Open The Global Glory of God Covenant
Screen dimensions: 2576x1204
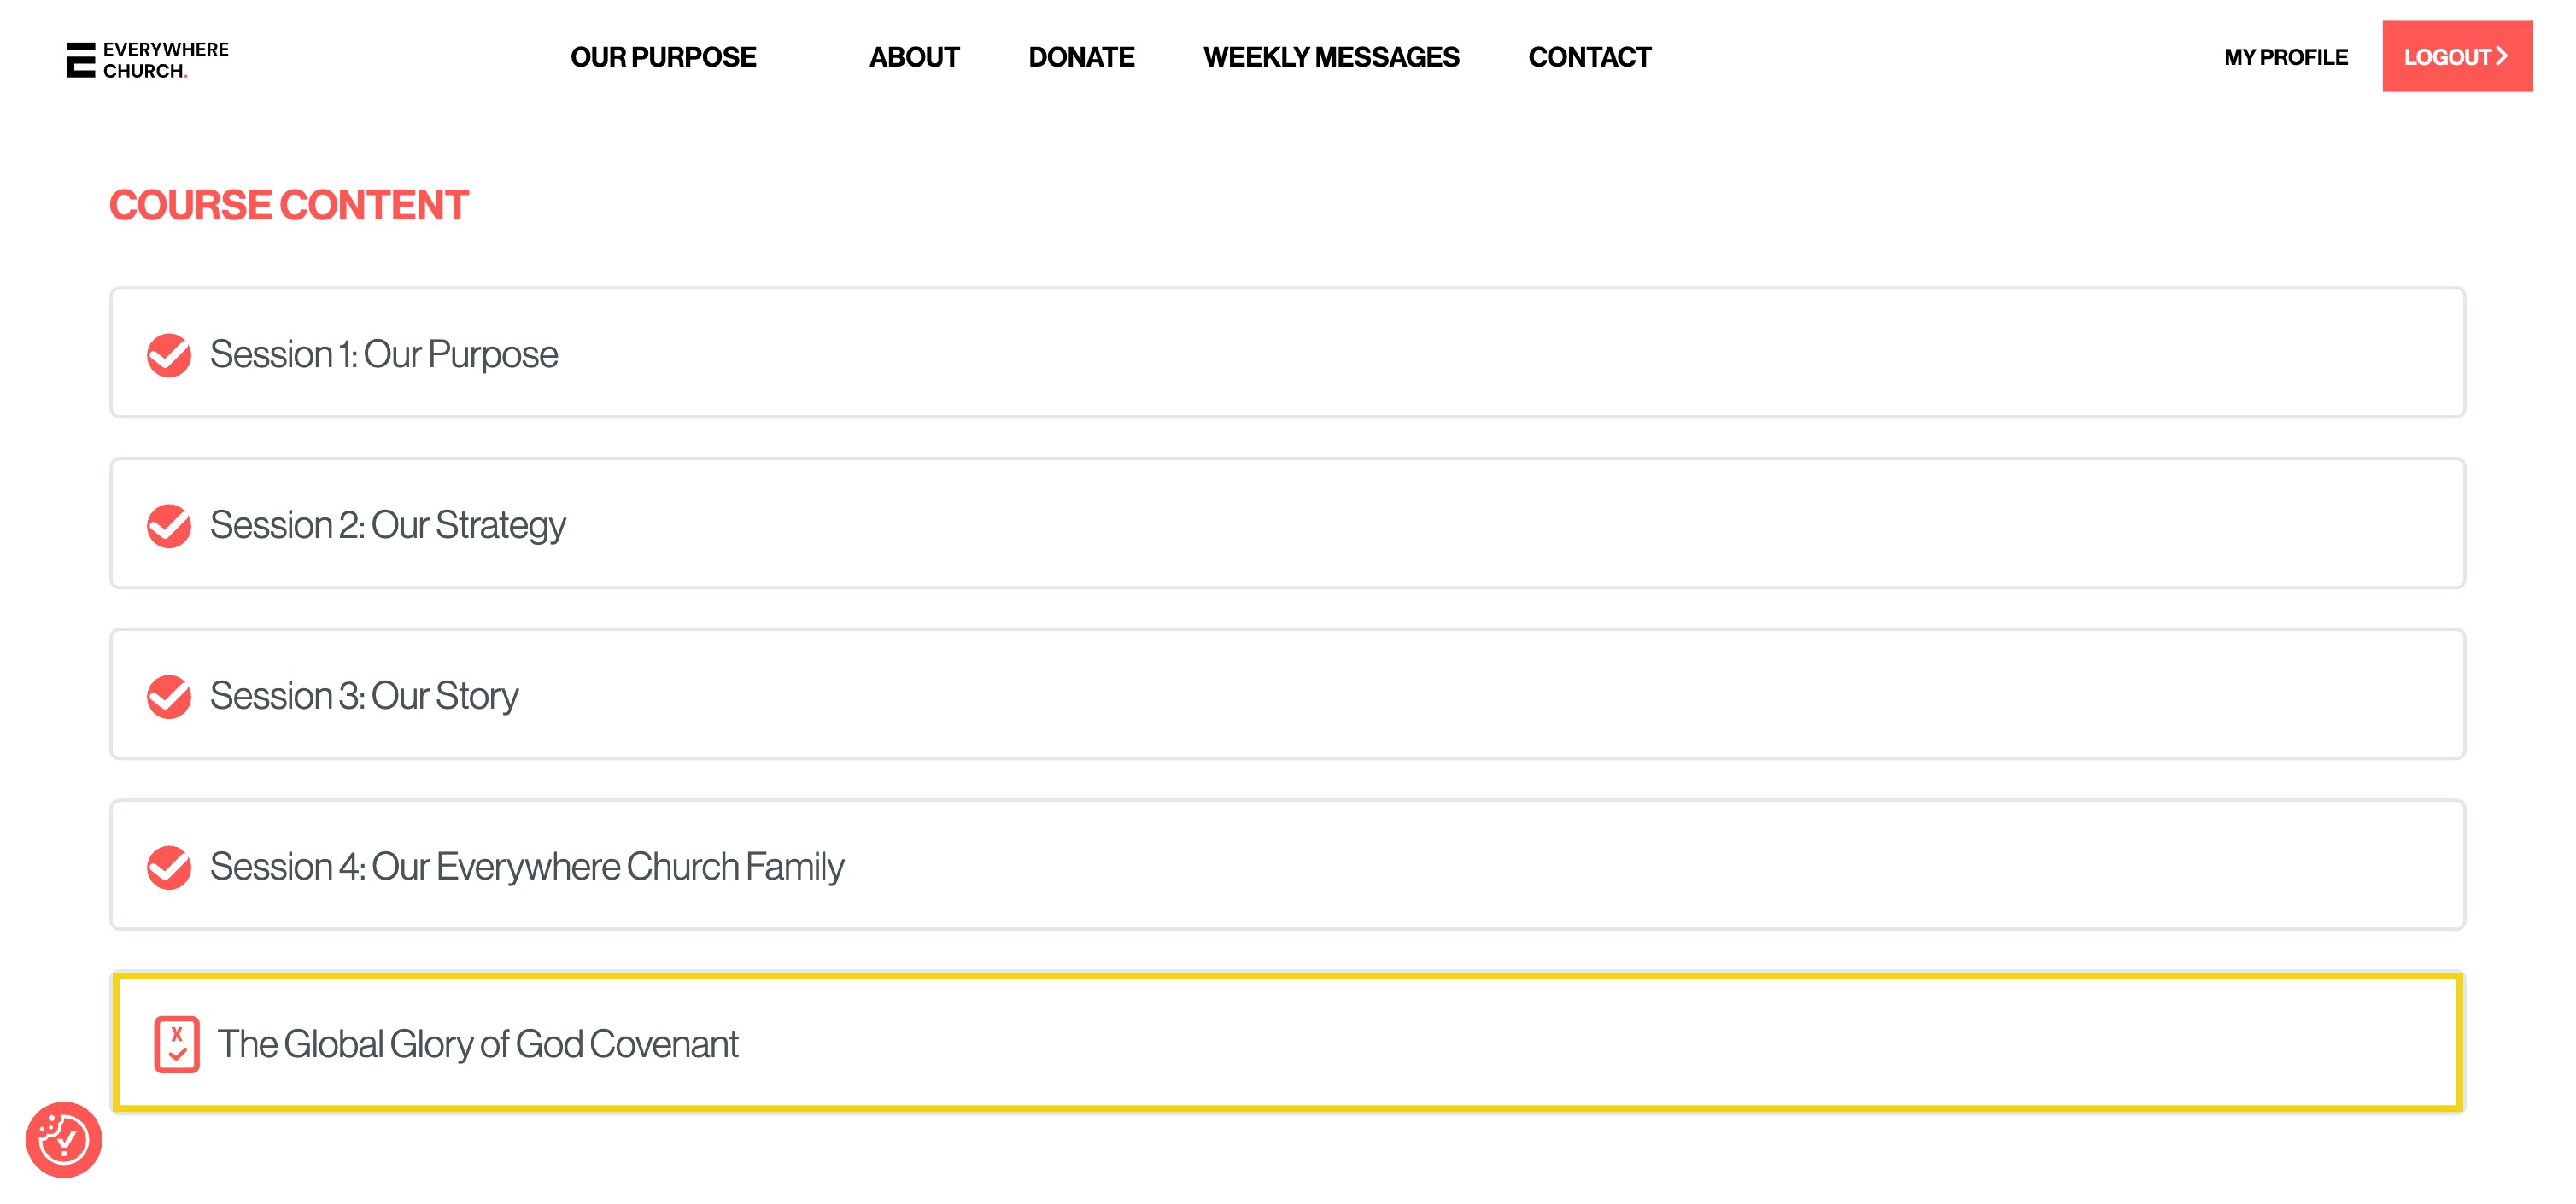[x=1287, y=1042]
